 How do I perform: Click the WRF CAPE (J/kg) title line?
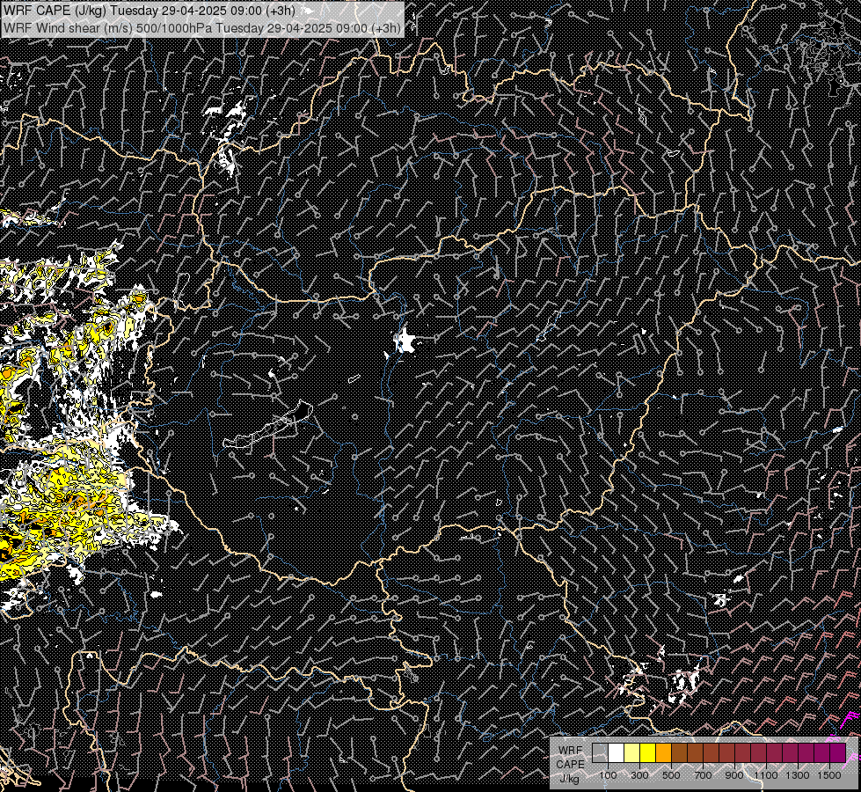(150, 11)
